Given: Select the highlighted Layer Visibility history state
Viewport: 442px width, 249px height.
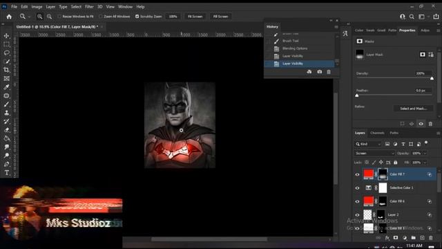Looking at the screenshot, I should [299, 64].
